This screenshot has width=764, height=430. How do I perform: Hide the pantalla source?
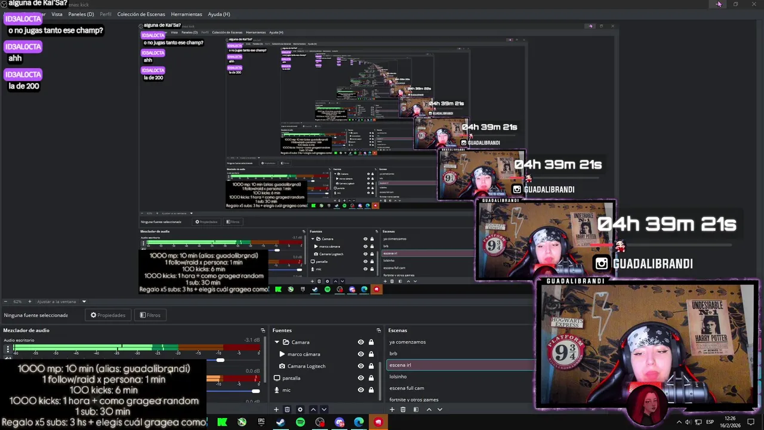tap(361, 378)
